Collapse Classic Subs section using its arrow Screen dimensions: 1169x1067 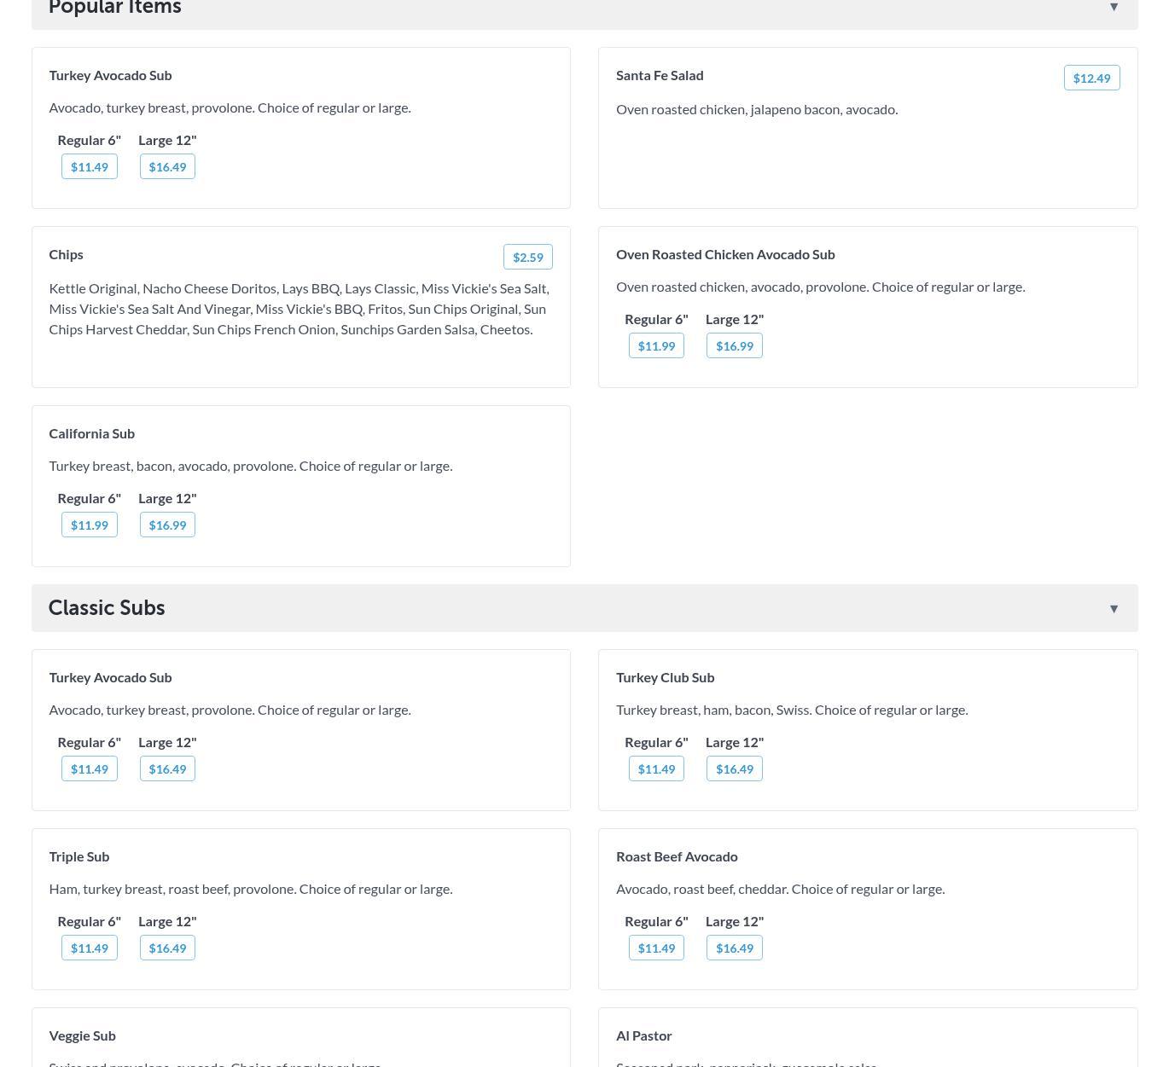click(x=1114, y=608)
